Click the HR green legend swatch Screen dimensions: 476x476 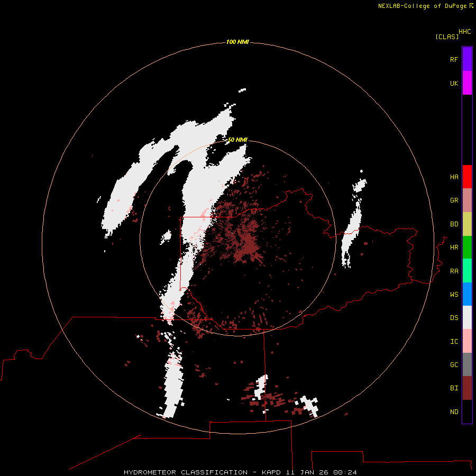click(x=467, y=248)
